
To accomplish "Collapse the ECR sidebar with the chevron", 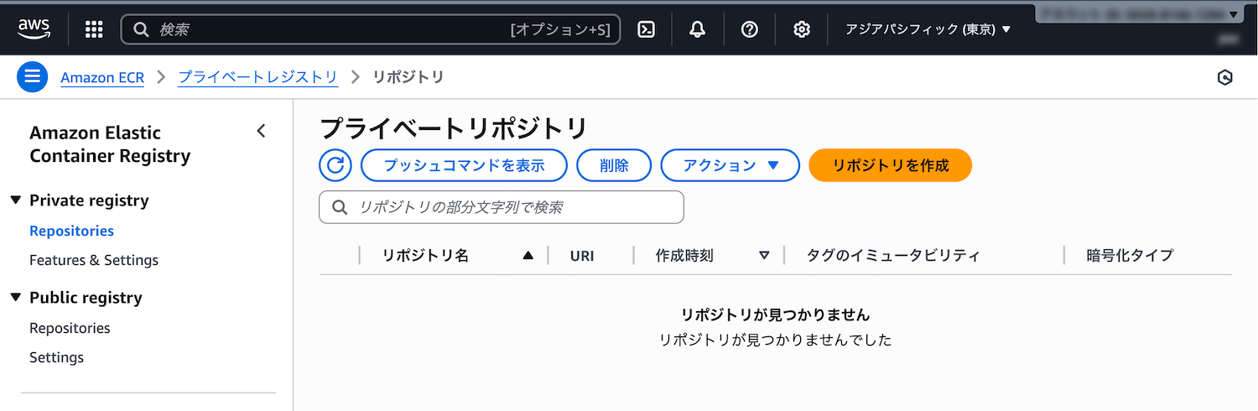I will point(261,131).
